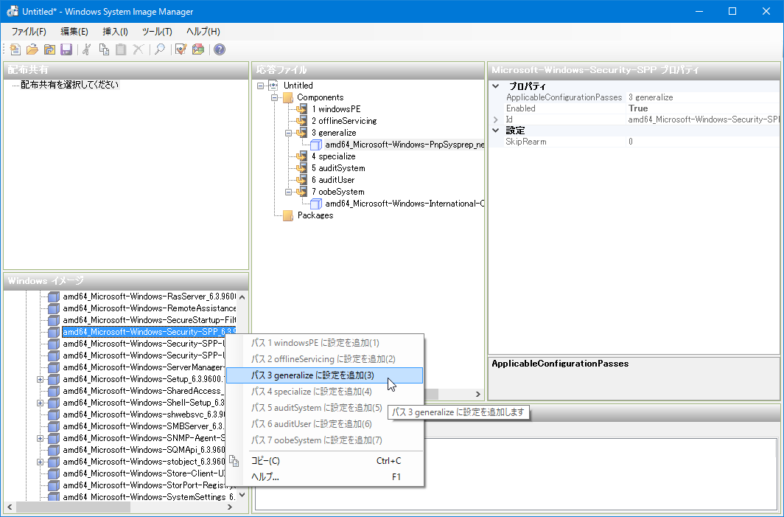Screen dimensions: 784x517
Task: Click the RasServer component cube icon
Action: tap(54, 296)
